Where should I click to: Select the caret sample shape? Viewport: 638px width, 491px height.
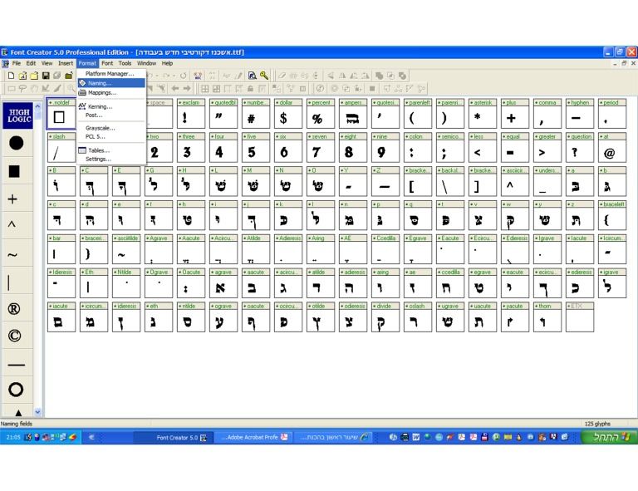[x=12, y=224]
